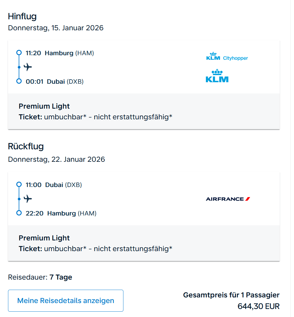Click the Rückflug heading
The image size is (294, 317).
[x=26, y=146]
